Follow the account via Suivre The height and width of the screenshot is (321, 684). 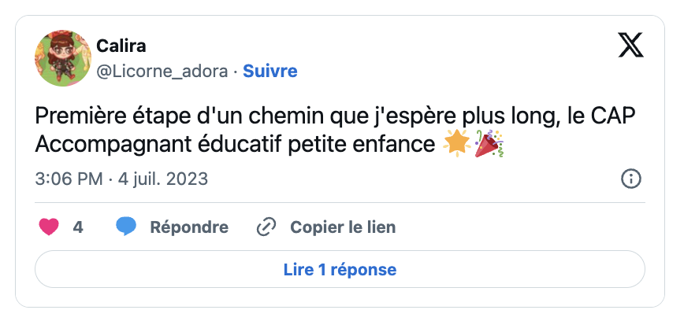(x=270, y=71)
